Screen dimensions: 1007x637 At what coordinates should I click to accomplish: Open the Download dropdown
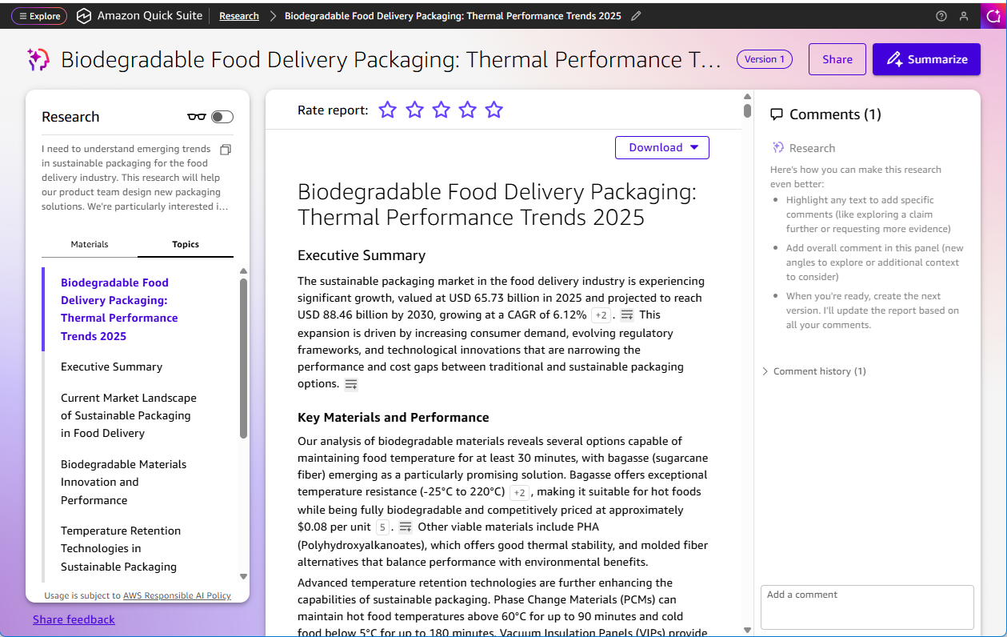(661, 148)
